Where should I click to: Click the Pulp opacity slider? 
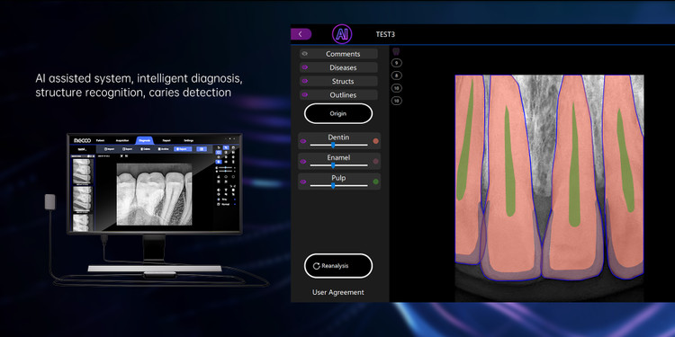[338, 186]
